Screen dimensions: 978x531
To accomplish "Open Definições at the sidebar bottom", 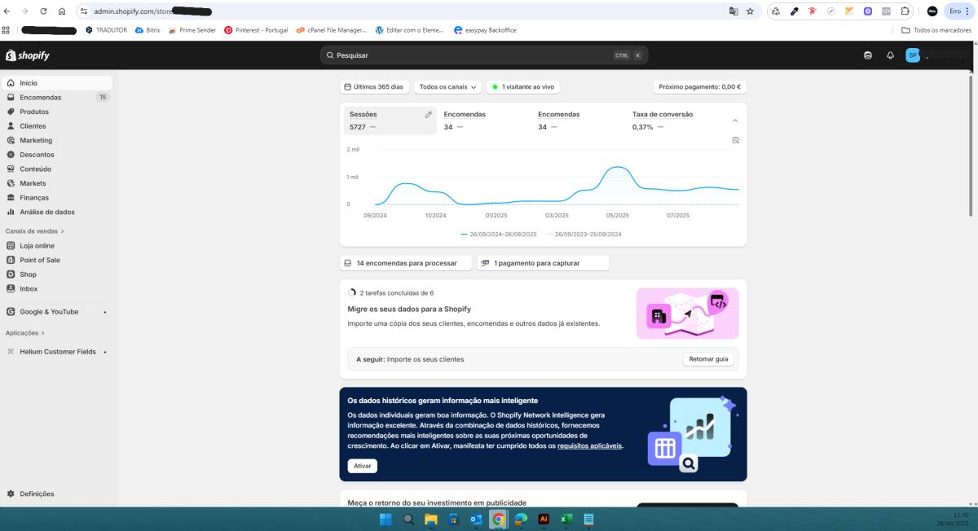I will [x=37, y=494].
